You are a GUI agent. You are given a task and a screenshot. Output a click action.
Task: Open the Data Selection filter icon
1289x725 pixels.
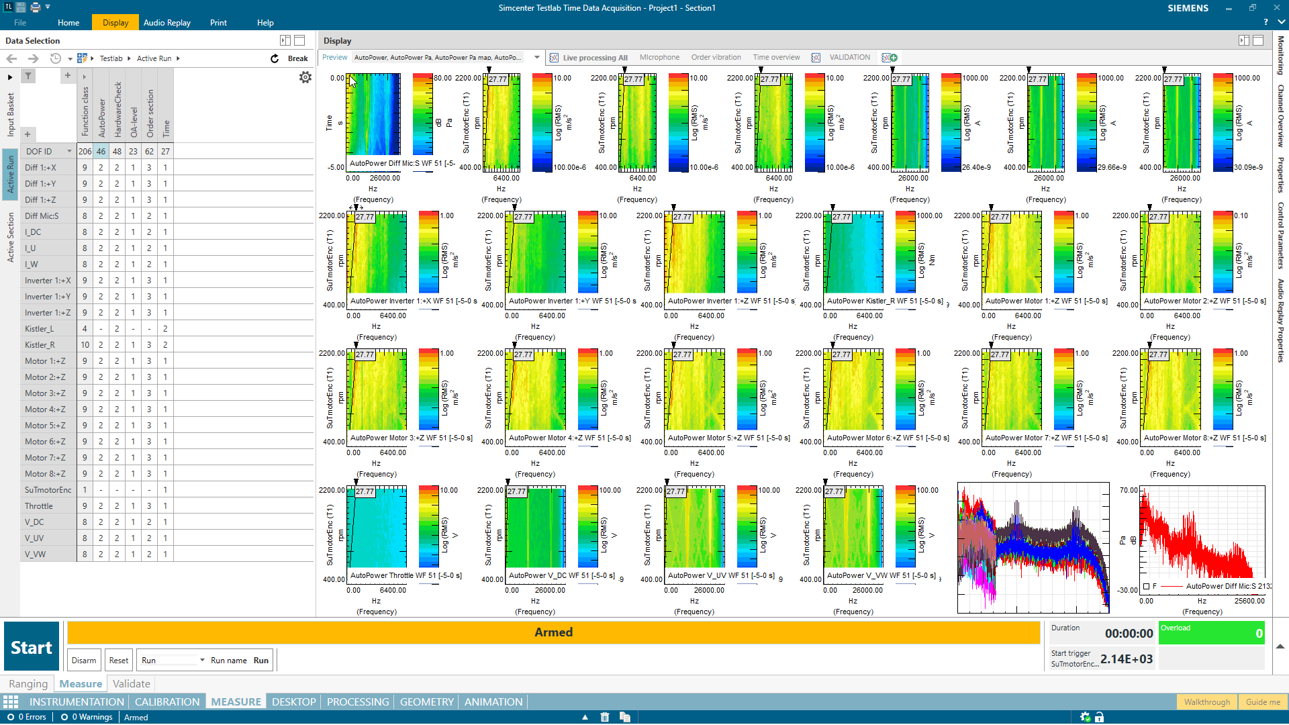28,76
